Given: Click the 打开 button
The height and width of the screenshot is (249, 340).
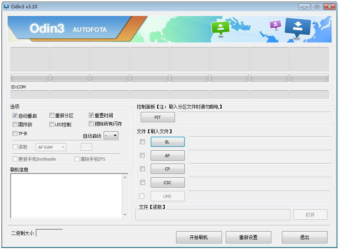Looking at the screenshot, I should pyautogui.click(x=310, y=215).
